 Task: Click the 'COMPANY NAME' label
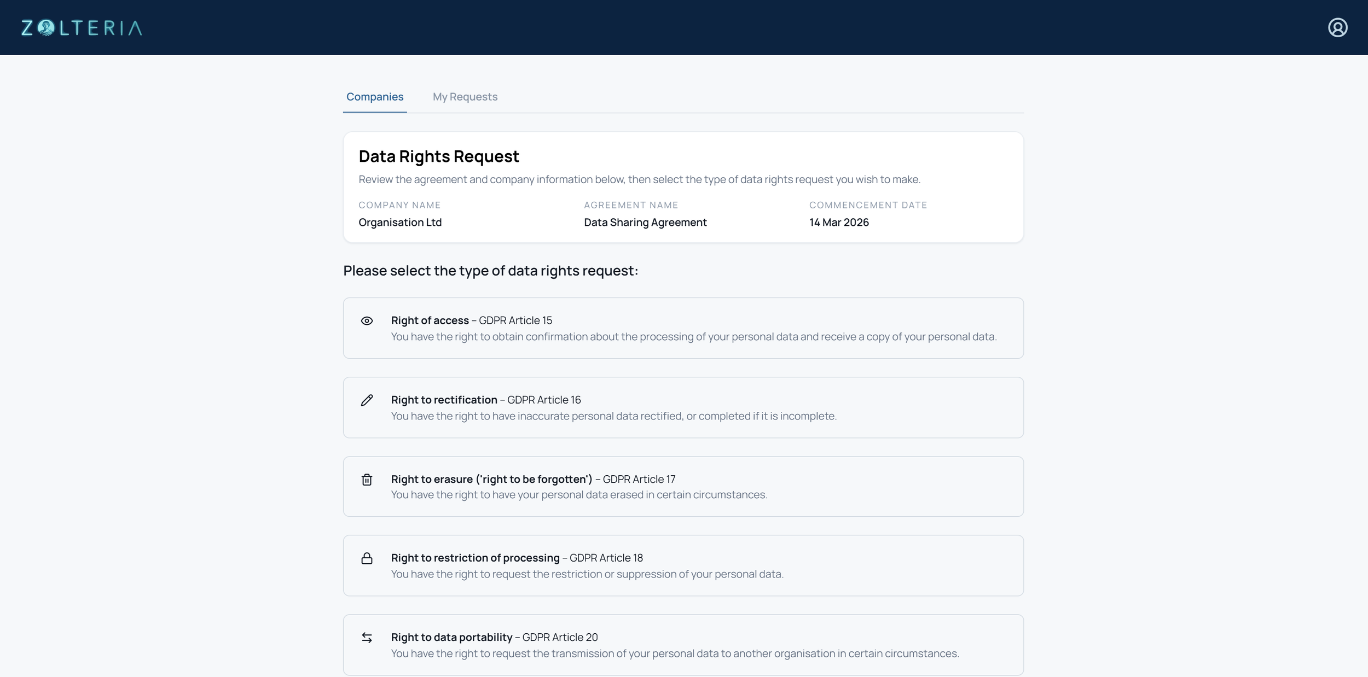399,205
